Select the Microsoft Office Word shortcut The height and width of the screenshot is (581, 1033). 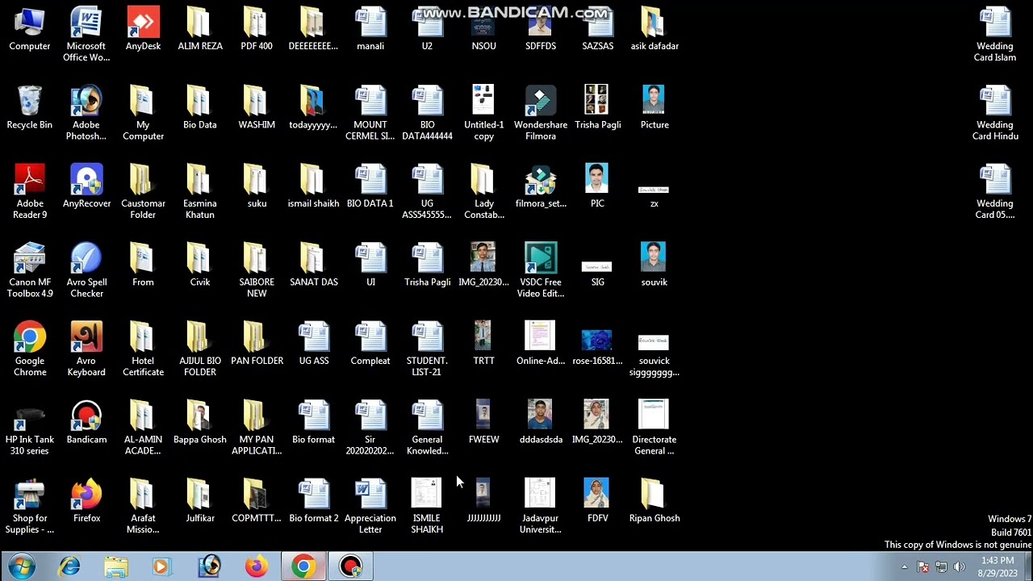(86, 34)
